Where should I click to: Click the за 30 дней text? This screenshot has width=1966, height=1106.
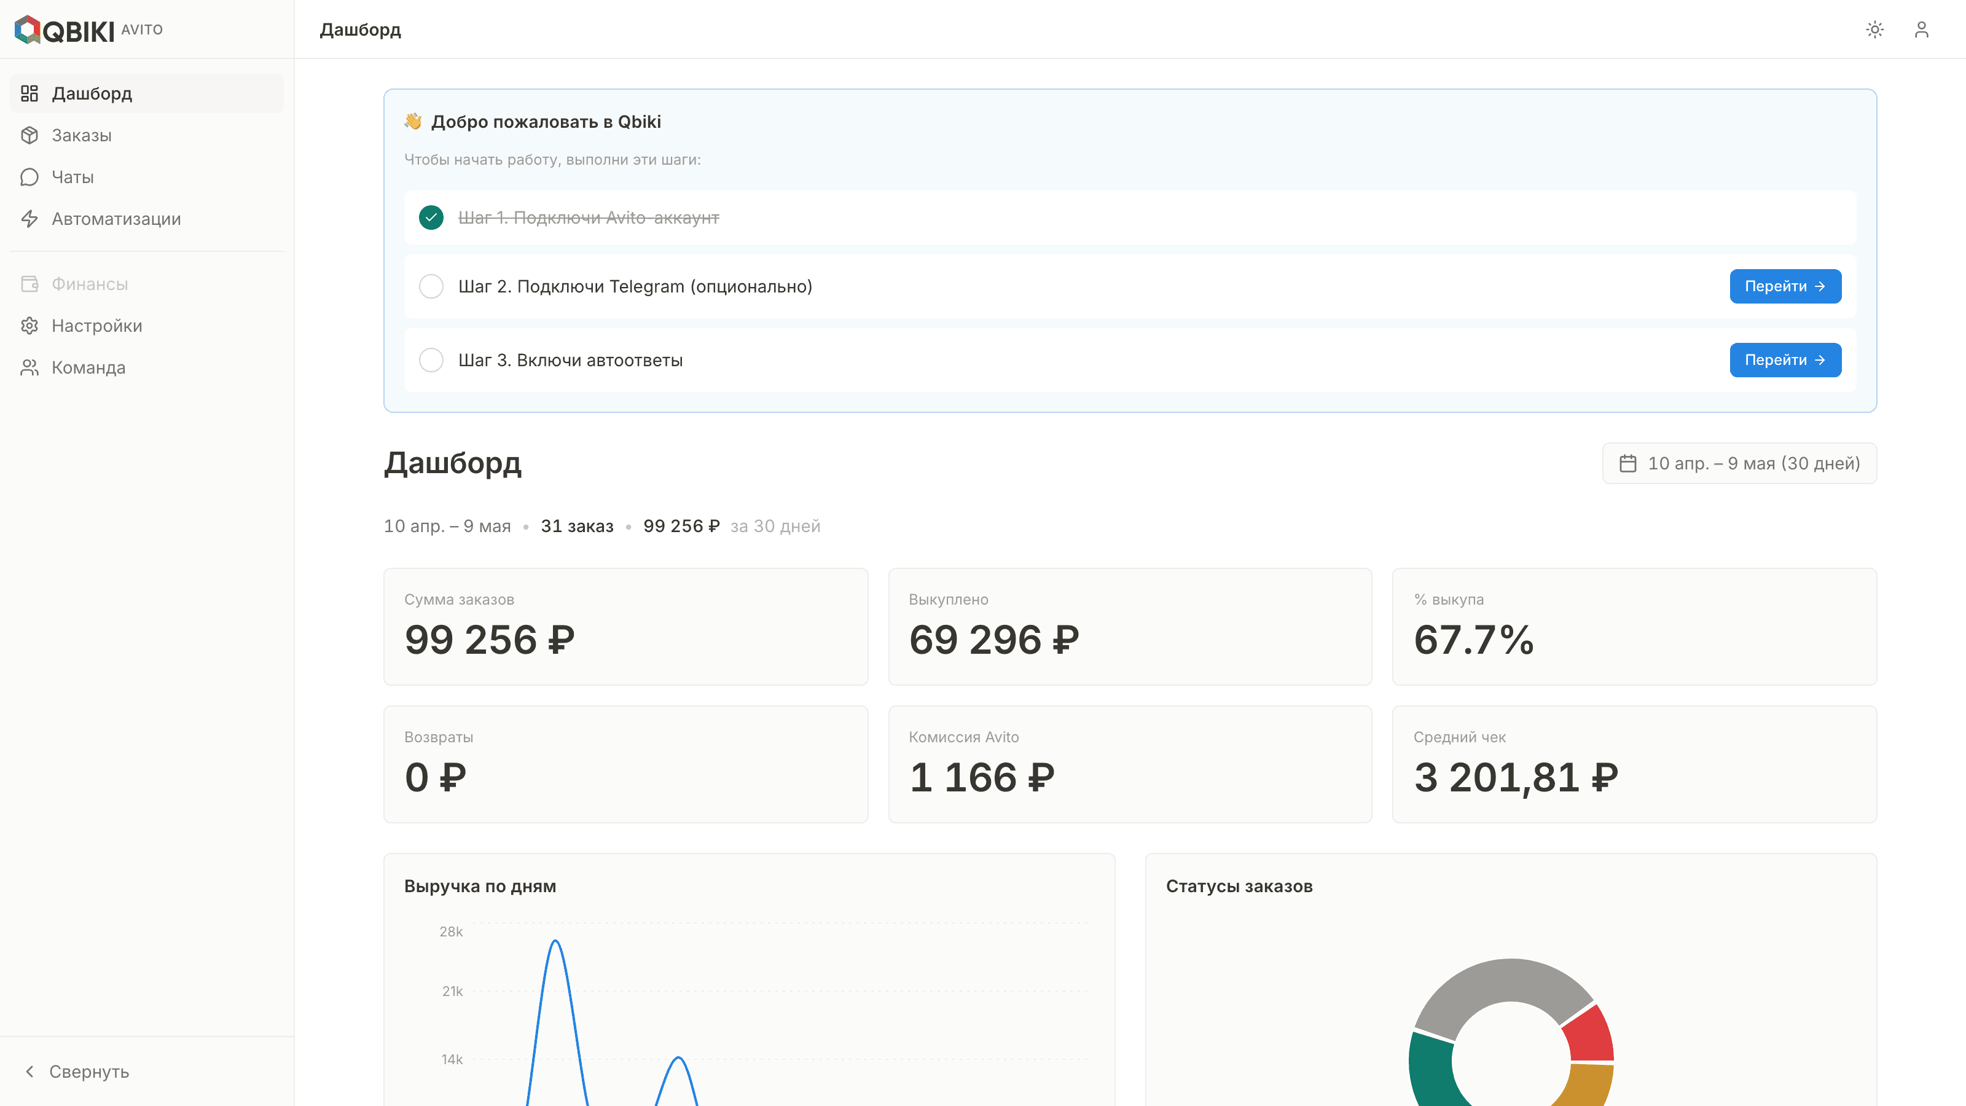click(x=775, y=526)
